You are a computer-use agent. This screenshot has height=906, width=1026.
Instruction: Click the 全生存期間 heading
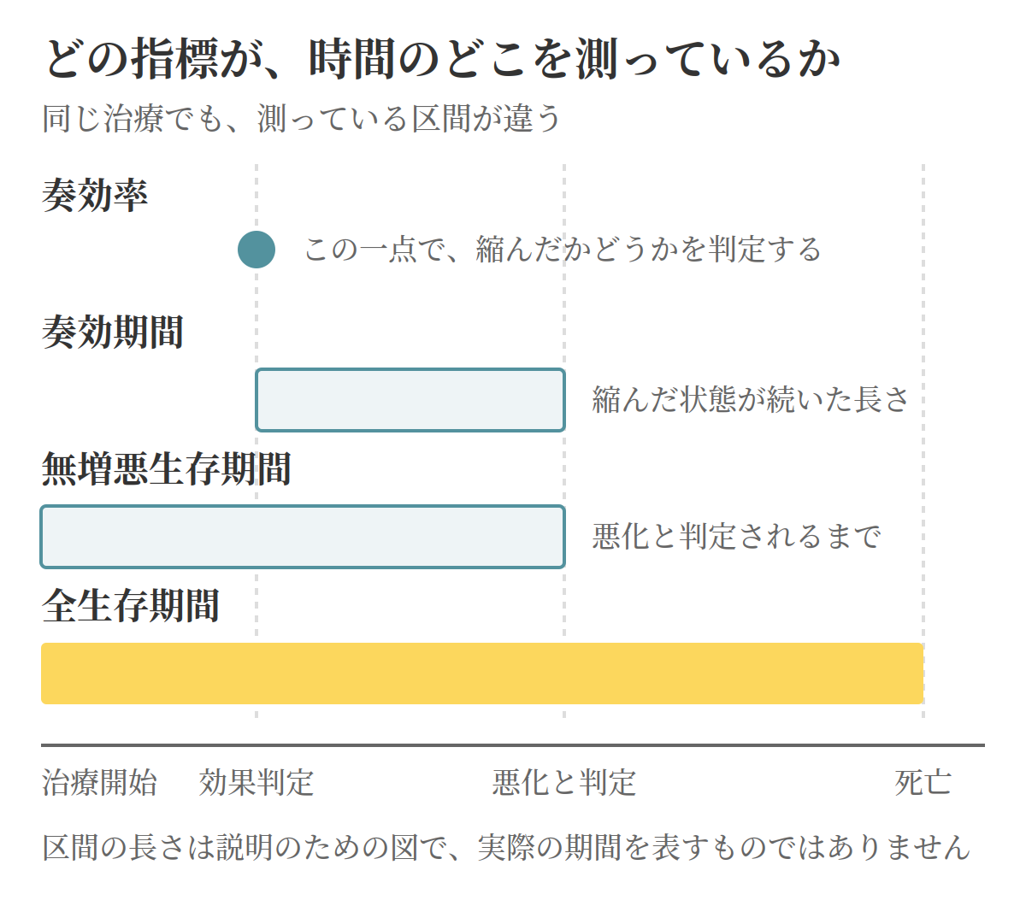131,605
